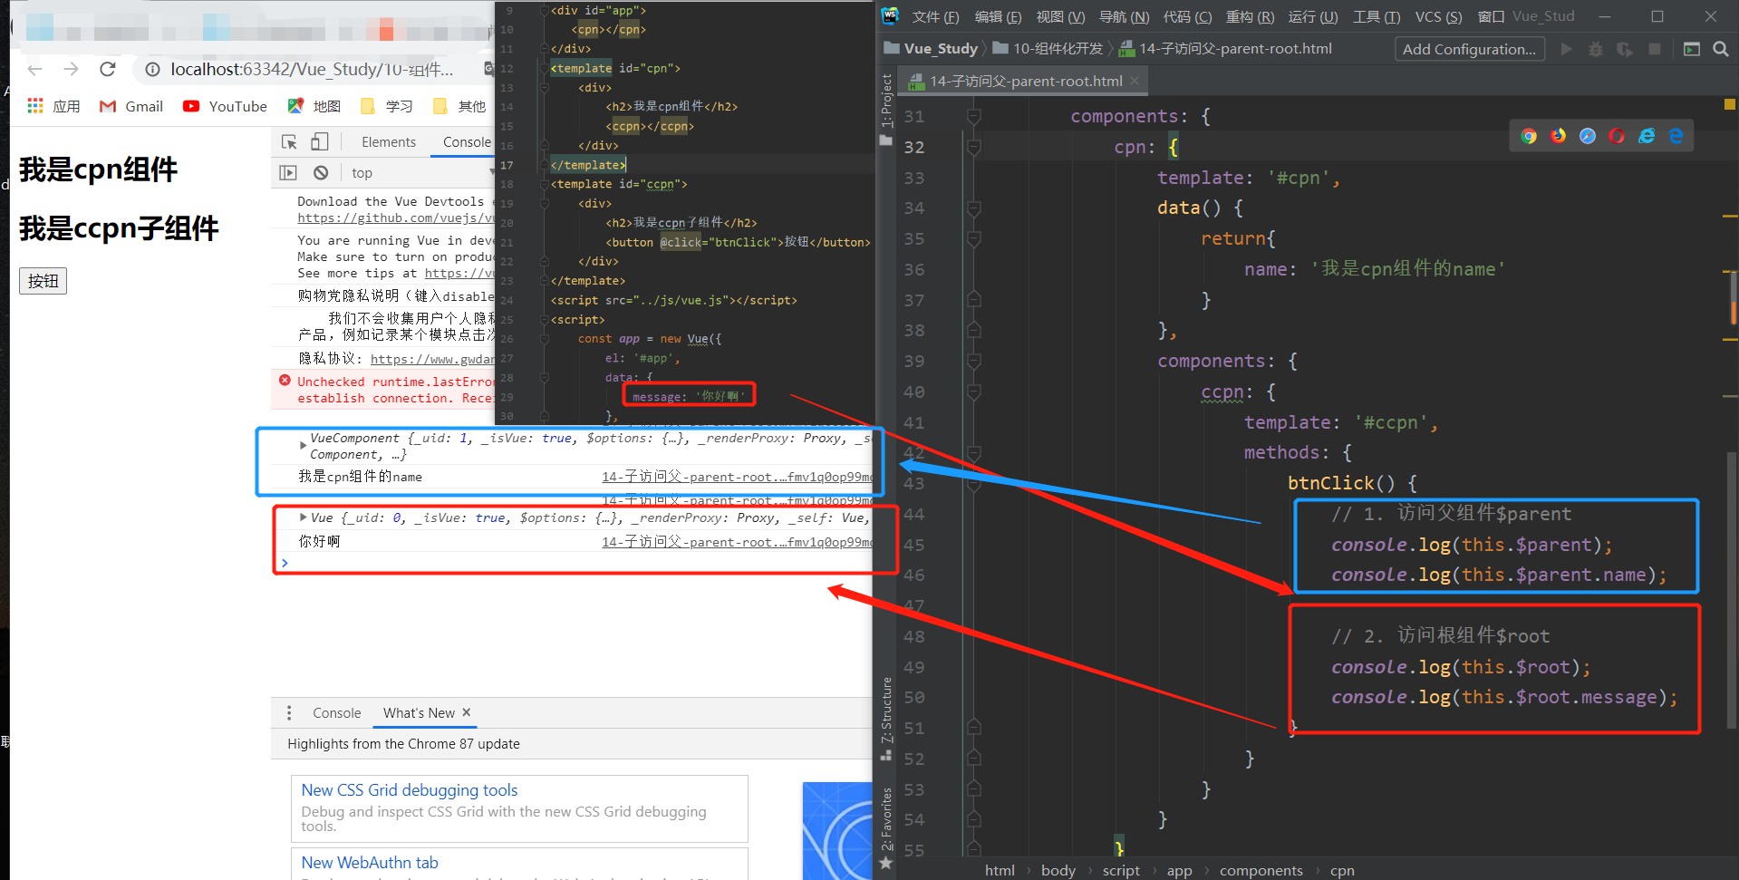Open the 重构(R) menu
Image resolution: width=1739 pixels, height=880 pixels.
1250,16
